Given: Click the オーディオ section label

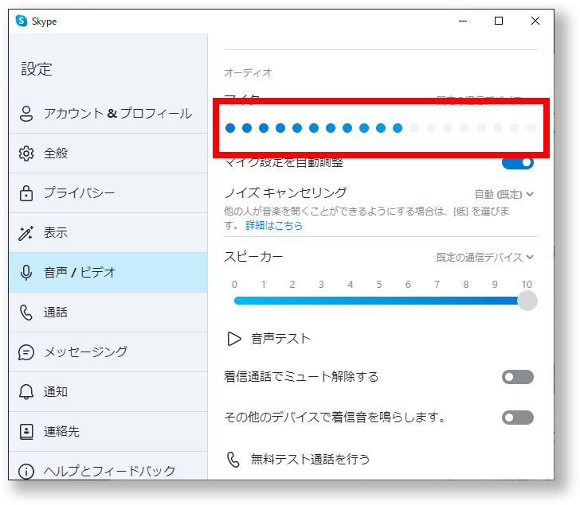Looking at the screenshot, I should (x=248, y=72).
